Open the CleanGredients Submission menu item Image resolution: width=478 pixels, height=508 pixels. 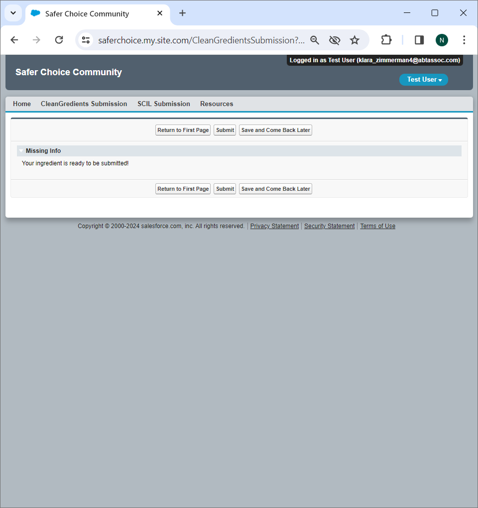pyautogui.click(x=84, y=104)
